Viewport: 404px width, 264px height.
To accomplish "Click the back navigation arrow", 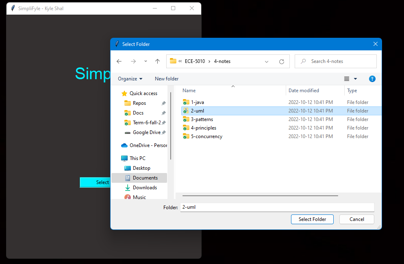I will [119, 61].
